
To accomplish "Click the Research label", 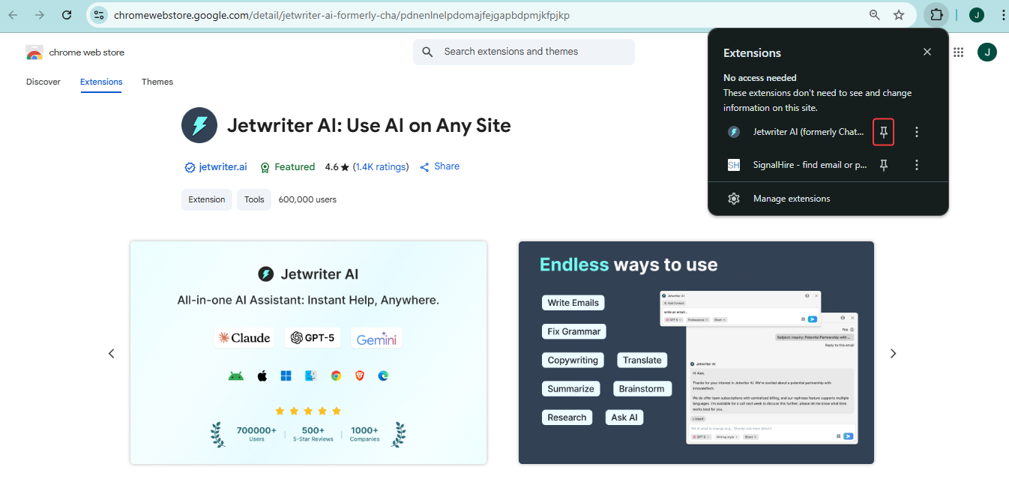I will (x=567, y=418).
